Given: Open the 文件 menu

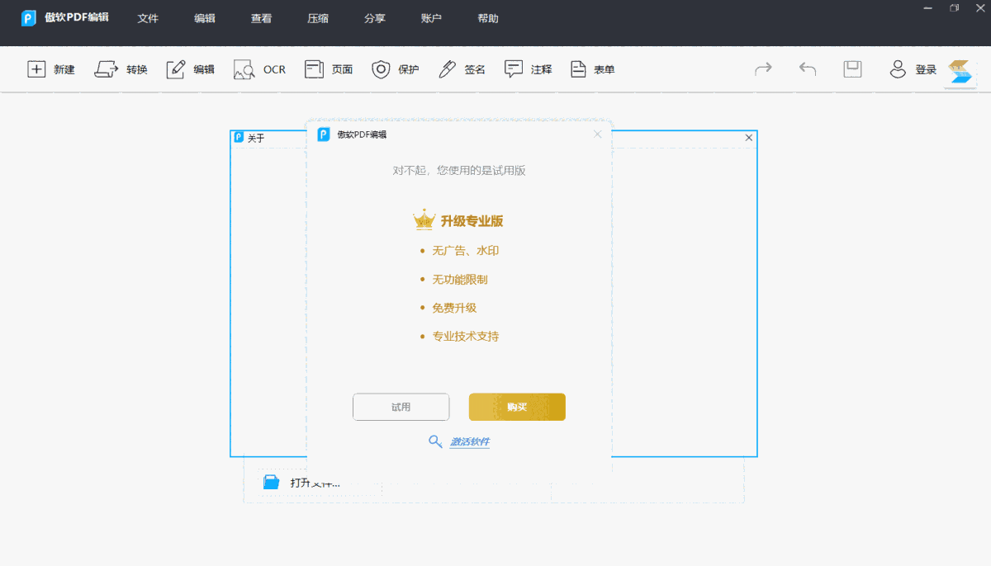Looking at the screenshot, I should click(148, 17).
